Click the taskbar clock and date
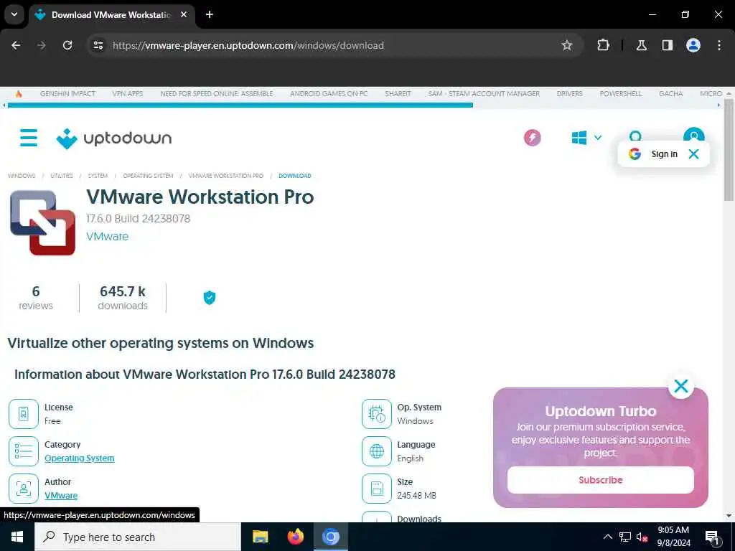This screenshot has height=551, width=735. click(x=673, y=537)
